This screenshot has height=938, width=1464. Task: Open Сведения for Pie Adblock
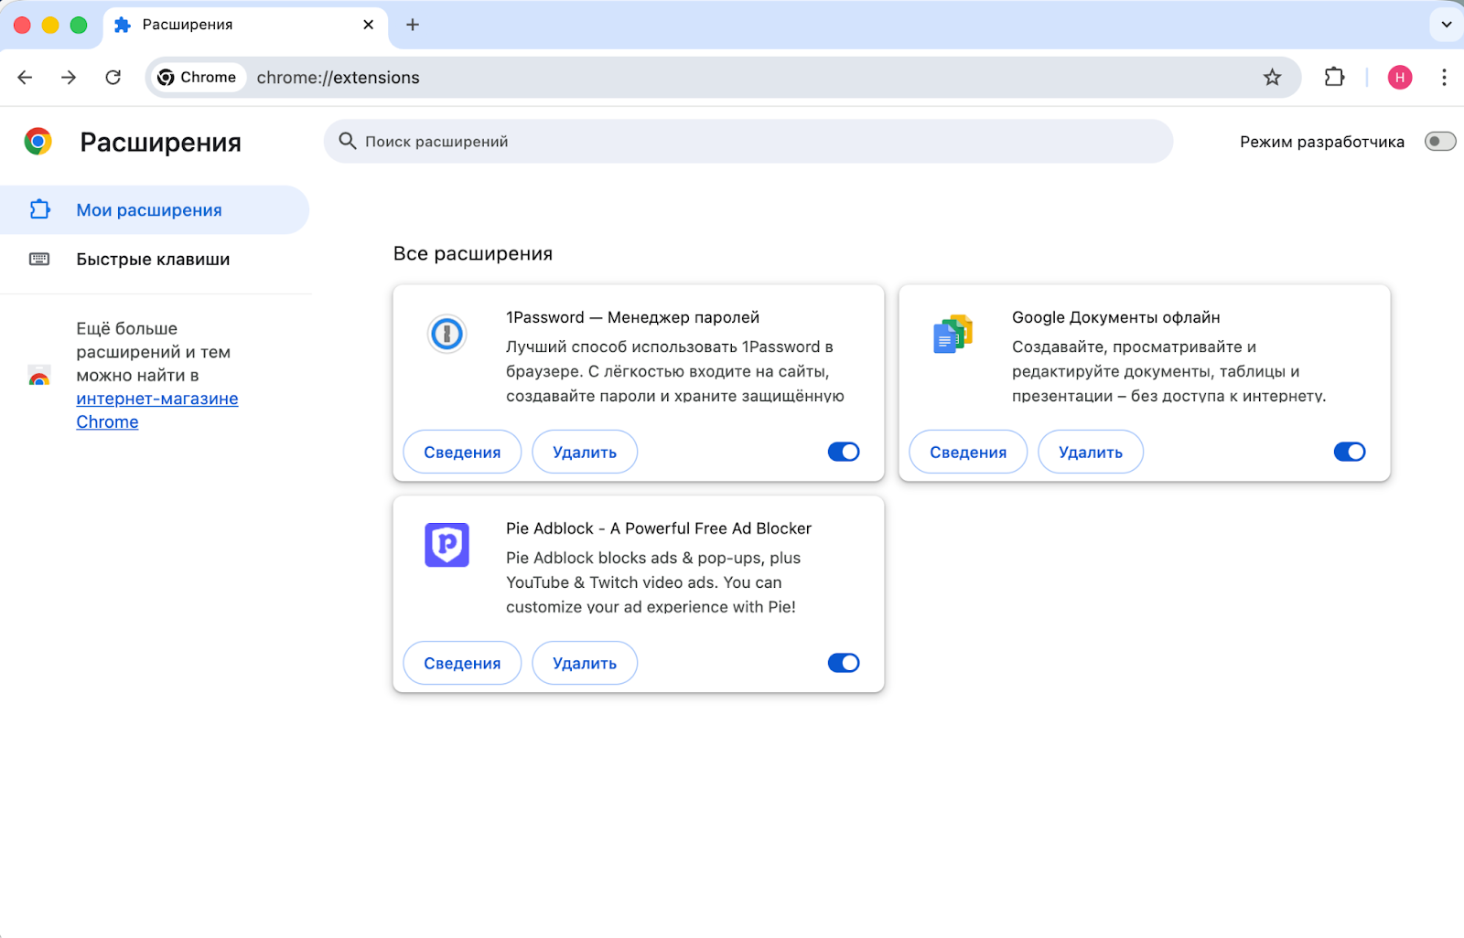[x=462, y=663]
